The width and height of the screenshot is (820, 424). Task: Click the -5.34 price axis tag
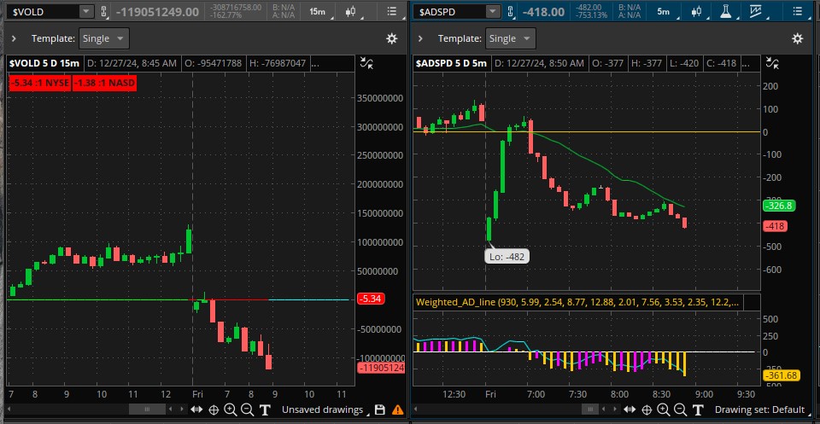[370, 299]
